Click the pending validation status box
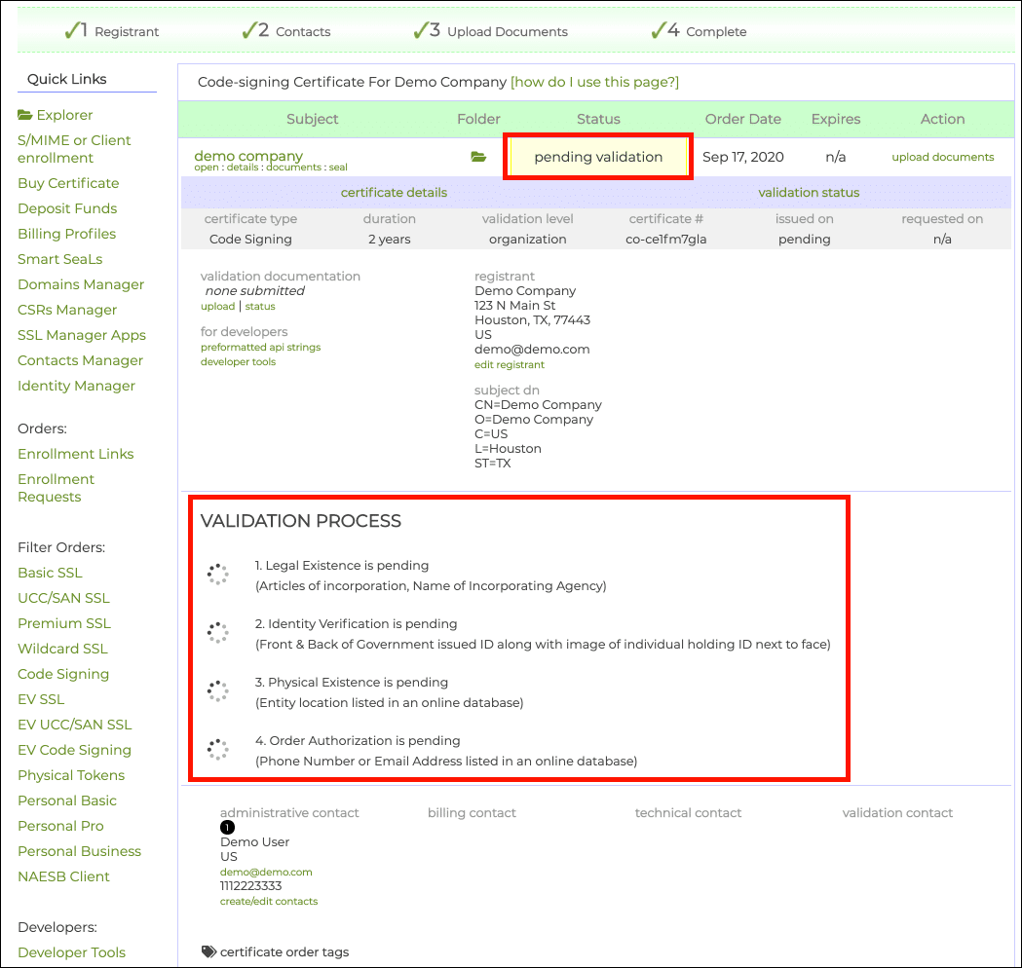This screenshot has width=1022, height=968. [x=597, y=157]
